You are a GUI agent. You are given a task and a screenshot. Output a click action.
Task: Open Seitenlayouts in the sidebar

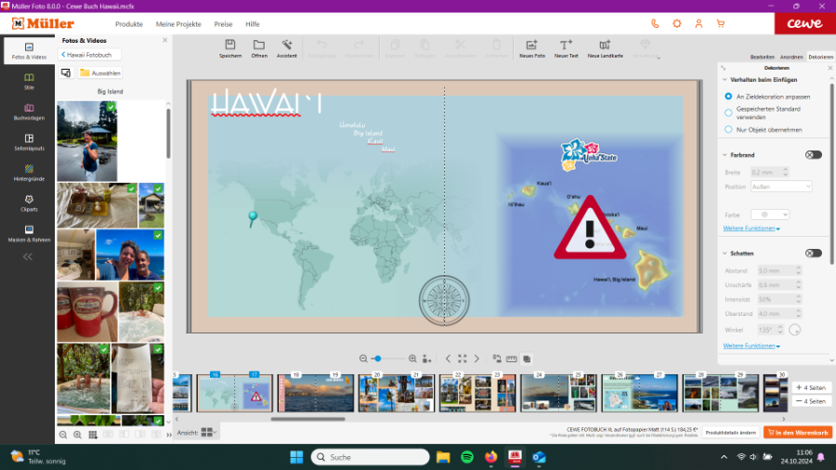coord(29,141)
